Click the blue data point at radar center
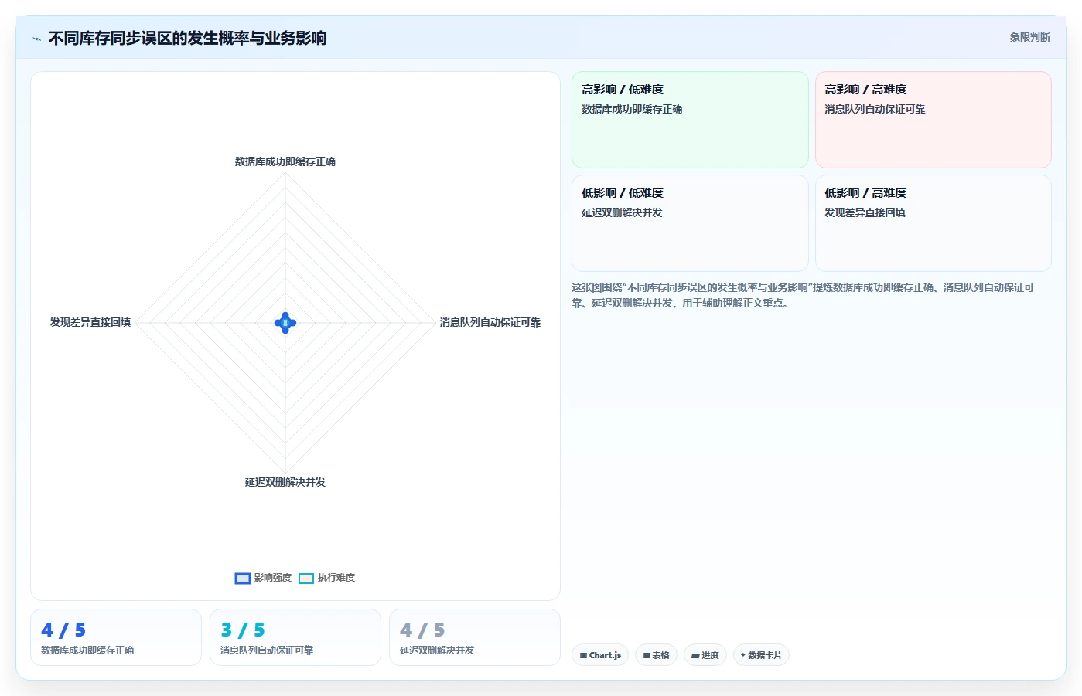The image size is (1082, 696). 285,323
